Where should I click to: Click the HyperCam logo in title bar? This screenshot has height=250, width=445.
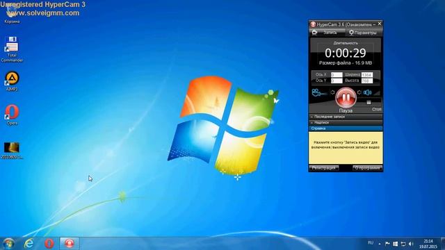coord(313,24)
